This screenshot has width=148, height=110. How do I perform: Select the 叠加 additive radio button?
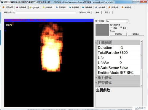point(121,28)
